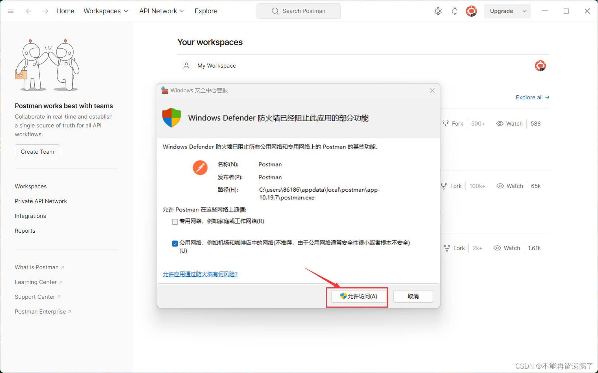Click the firewall icon in dialog title

(x=165, y=90)
